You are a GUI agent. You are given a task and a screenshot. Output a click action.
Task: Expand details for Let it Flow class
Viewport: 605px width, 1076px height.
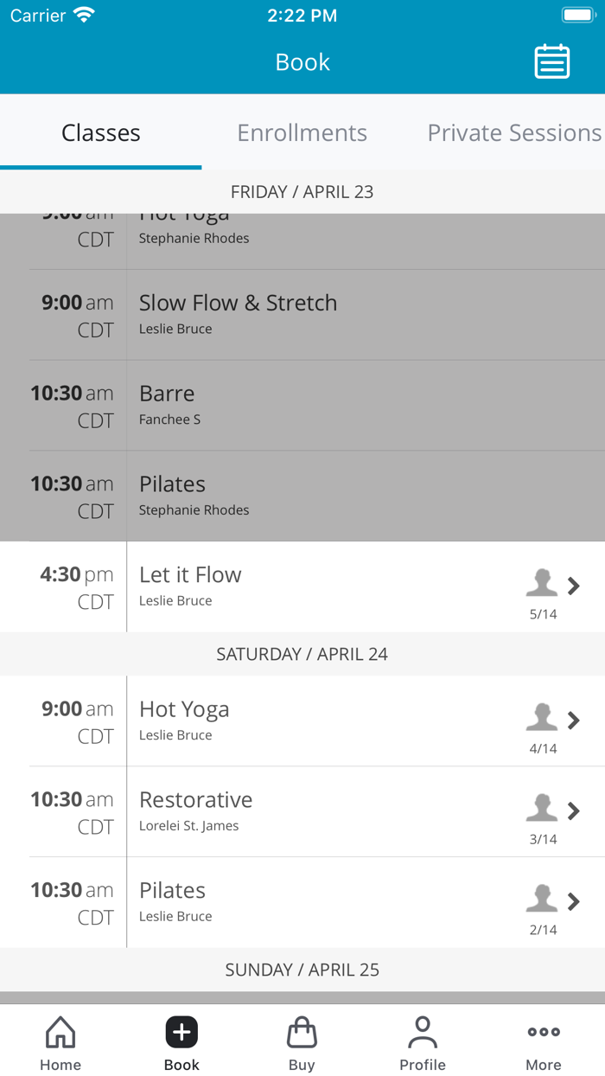coord(573,586)
